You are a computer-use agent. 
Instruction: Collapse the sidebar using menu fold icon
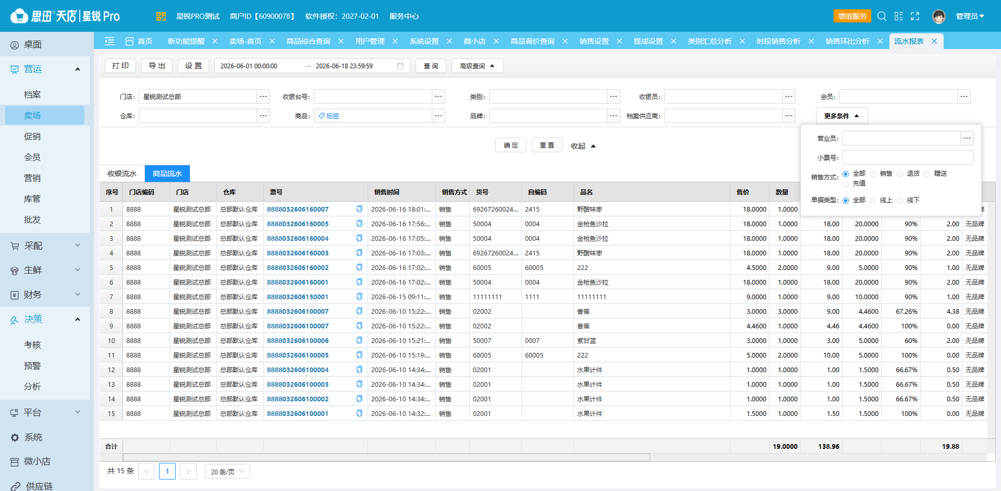(109, 41)
